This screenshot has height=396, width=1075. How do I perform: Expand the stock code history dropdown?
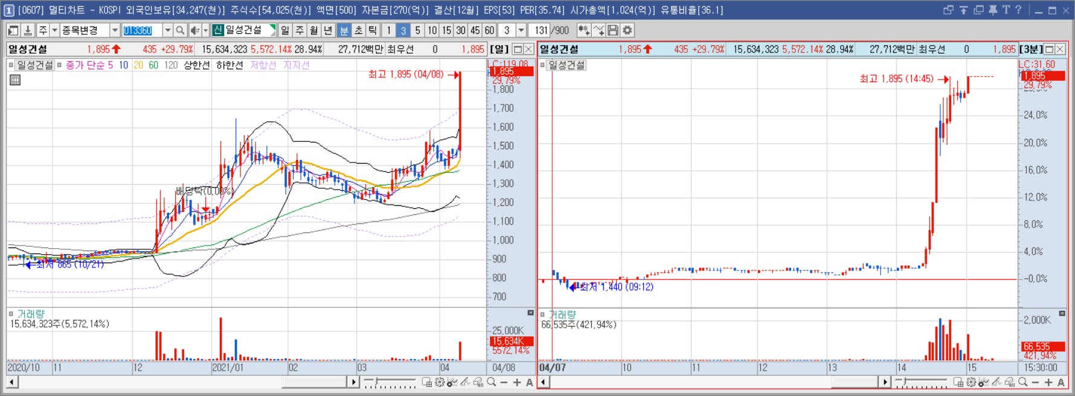coord(167,30)
